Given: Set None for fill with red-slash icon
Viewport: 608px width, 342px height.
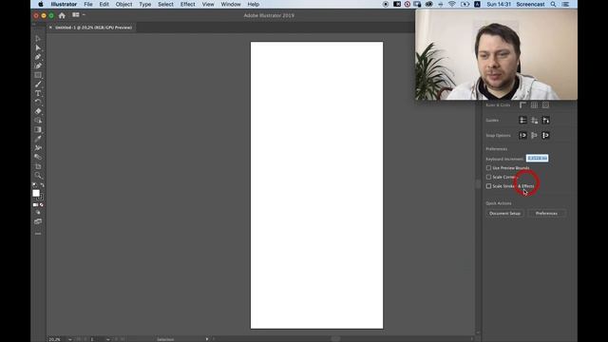Looking at the screenshot, I should click(41, 205).
